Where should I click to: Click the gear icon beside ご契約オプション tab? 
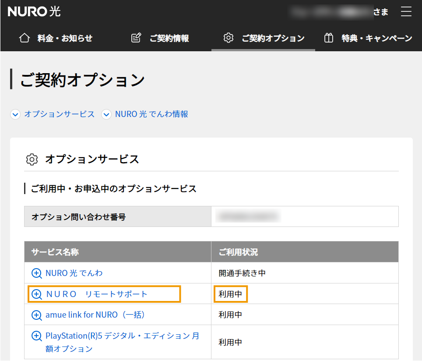[x=228, y=38]
